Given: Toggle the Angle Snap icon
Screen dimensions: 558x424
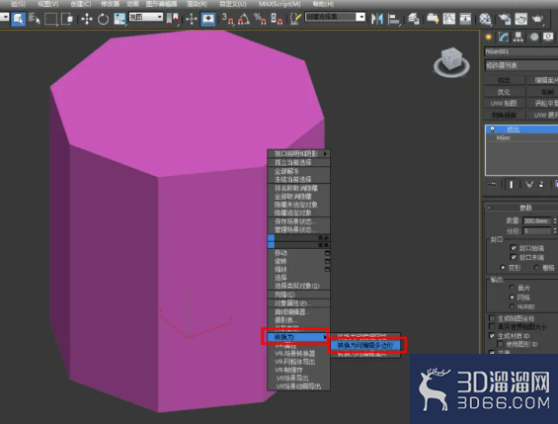Looking at the screenshot, I should coord(244,19).
